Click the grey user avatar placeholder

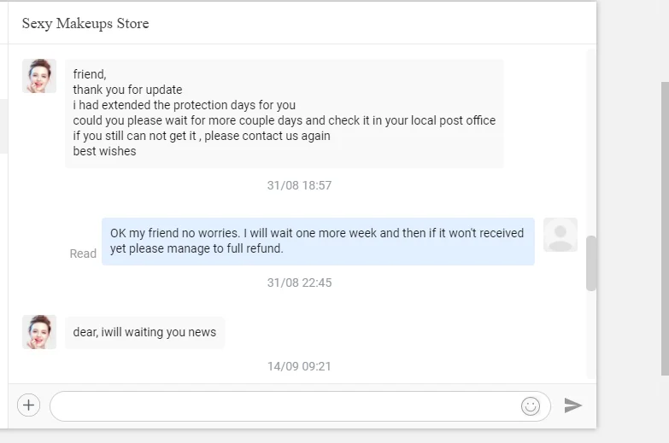tap(560, 235)
